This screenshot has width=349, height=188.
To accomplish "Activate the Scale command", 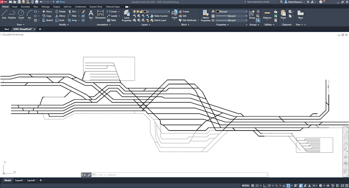I will [x=60, y=20].
